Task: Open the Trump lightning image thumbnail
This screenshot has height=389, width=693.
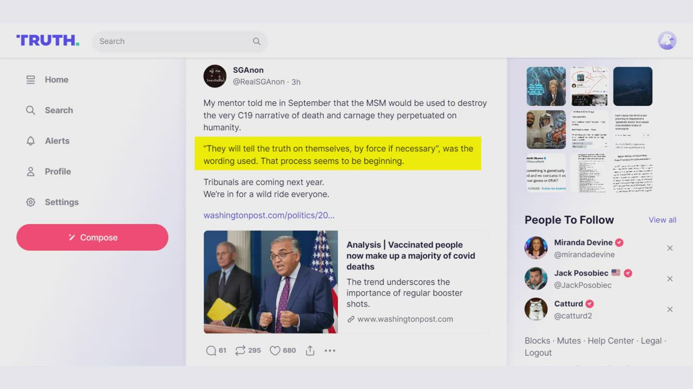Action: pyautogui.click(x=546, y=86)
